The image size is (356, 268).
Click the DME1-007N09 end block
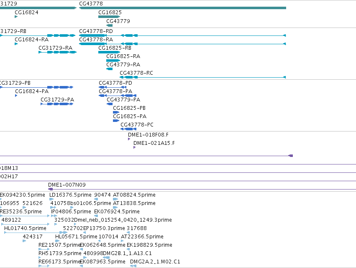click(50, 189)
